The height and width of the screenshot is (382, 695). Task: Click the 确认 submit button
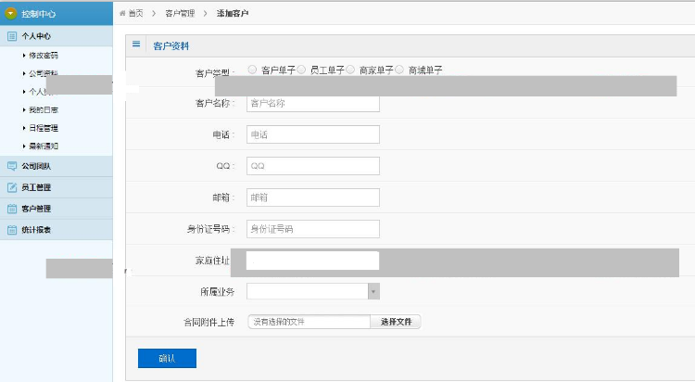pos(167,358)
